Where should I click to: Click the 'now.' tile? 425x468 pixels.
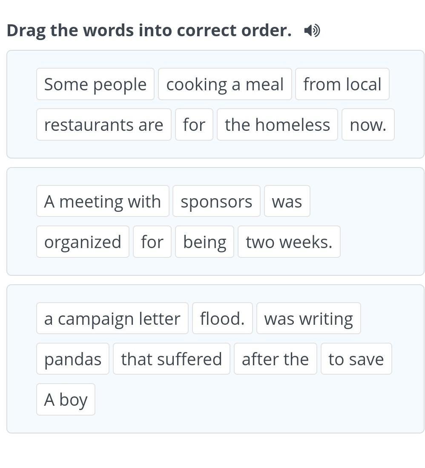click(368, 124)
